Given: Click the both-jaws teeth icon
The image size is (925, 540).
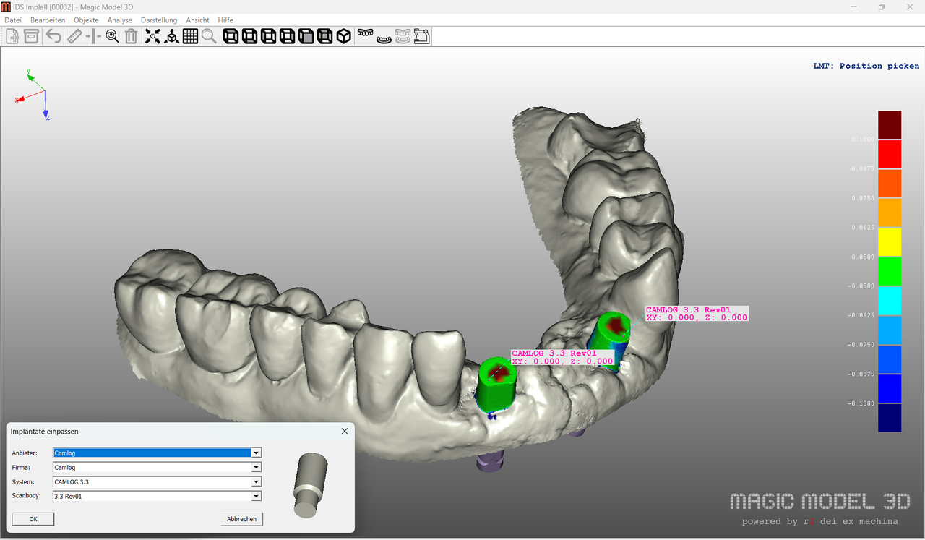Looking at the screenshot, I should tap(403, 36).
